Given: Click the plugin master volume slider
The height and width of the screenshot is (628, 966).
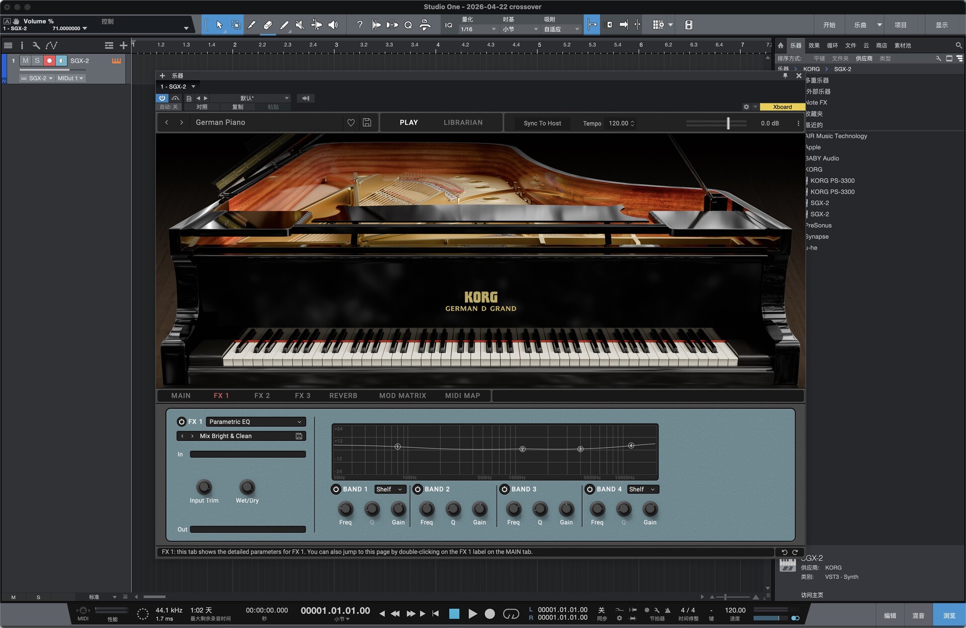Looking at the screenshot, I should point(728,123).
